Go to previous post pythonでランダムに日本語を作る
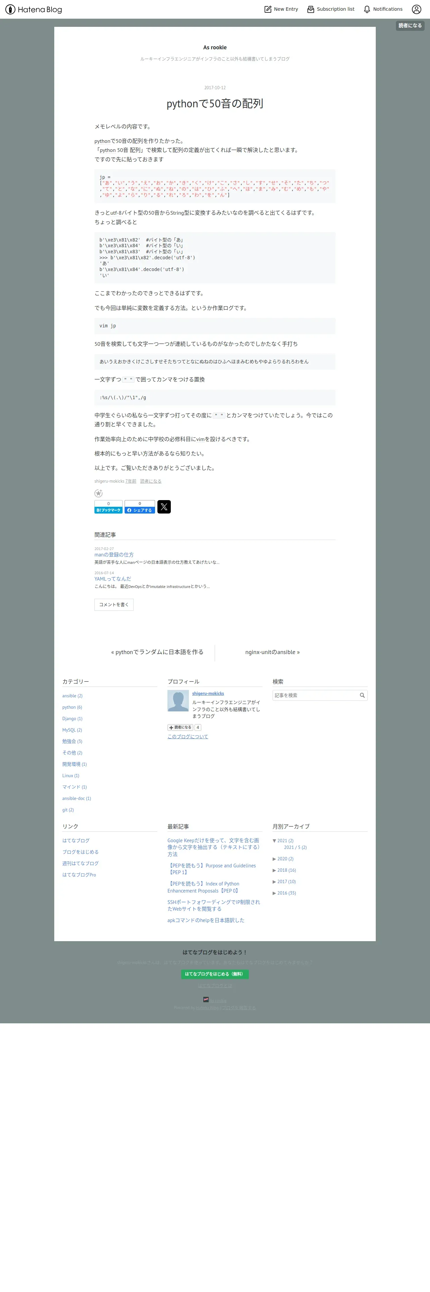430x1292 pixels. click(157, 652)
